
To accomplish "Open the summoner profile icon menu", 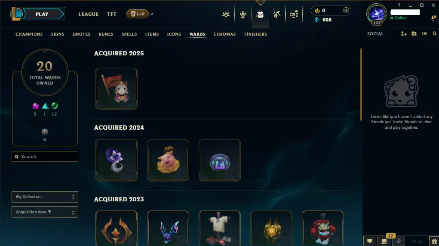I will point(377,14).
